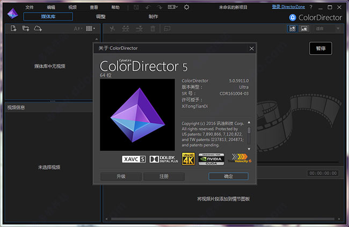This screenshot has height=227, width=349.
Task: Click the question mark help icon
Action: pos(311,7)
